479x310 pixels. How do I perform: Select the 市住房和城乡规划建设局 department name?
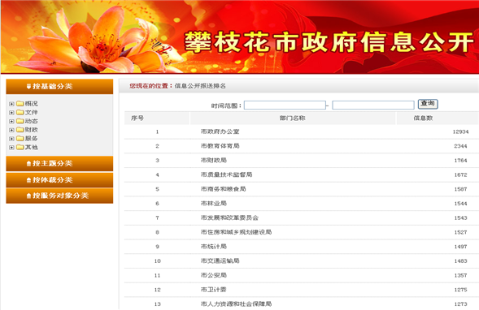(236, 232)
